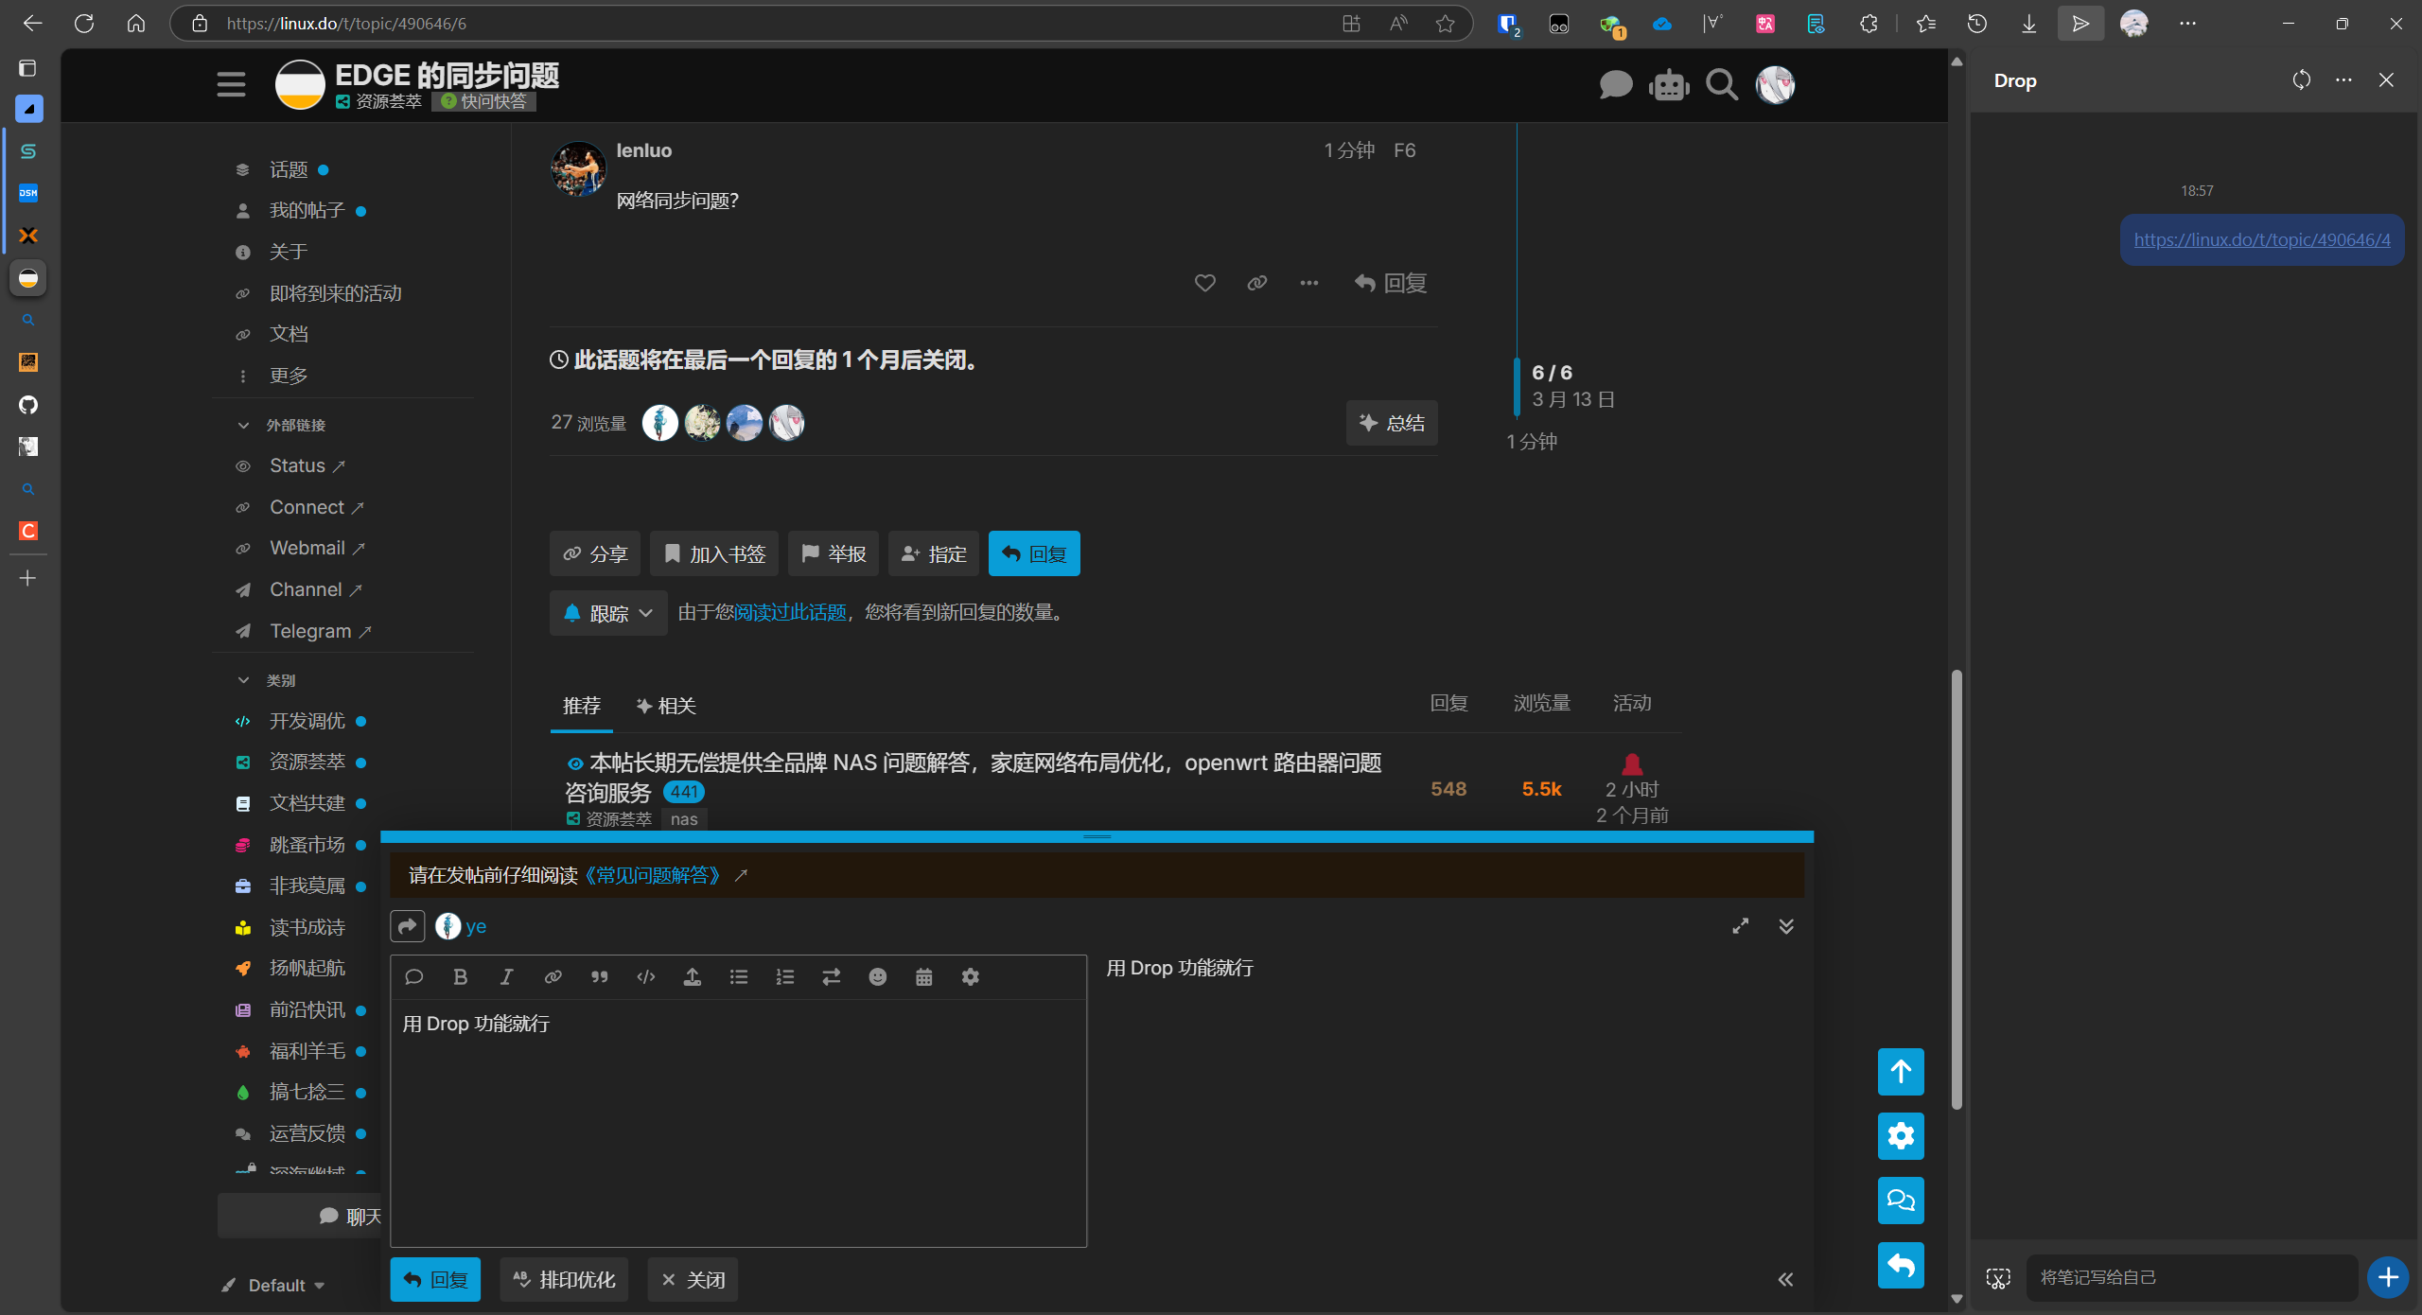Click in the reply text editor area

[738, 1123]
